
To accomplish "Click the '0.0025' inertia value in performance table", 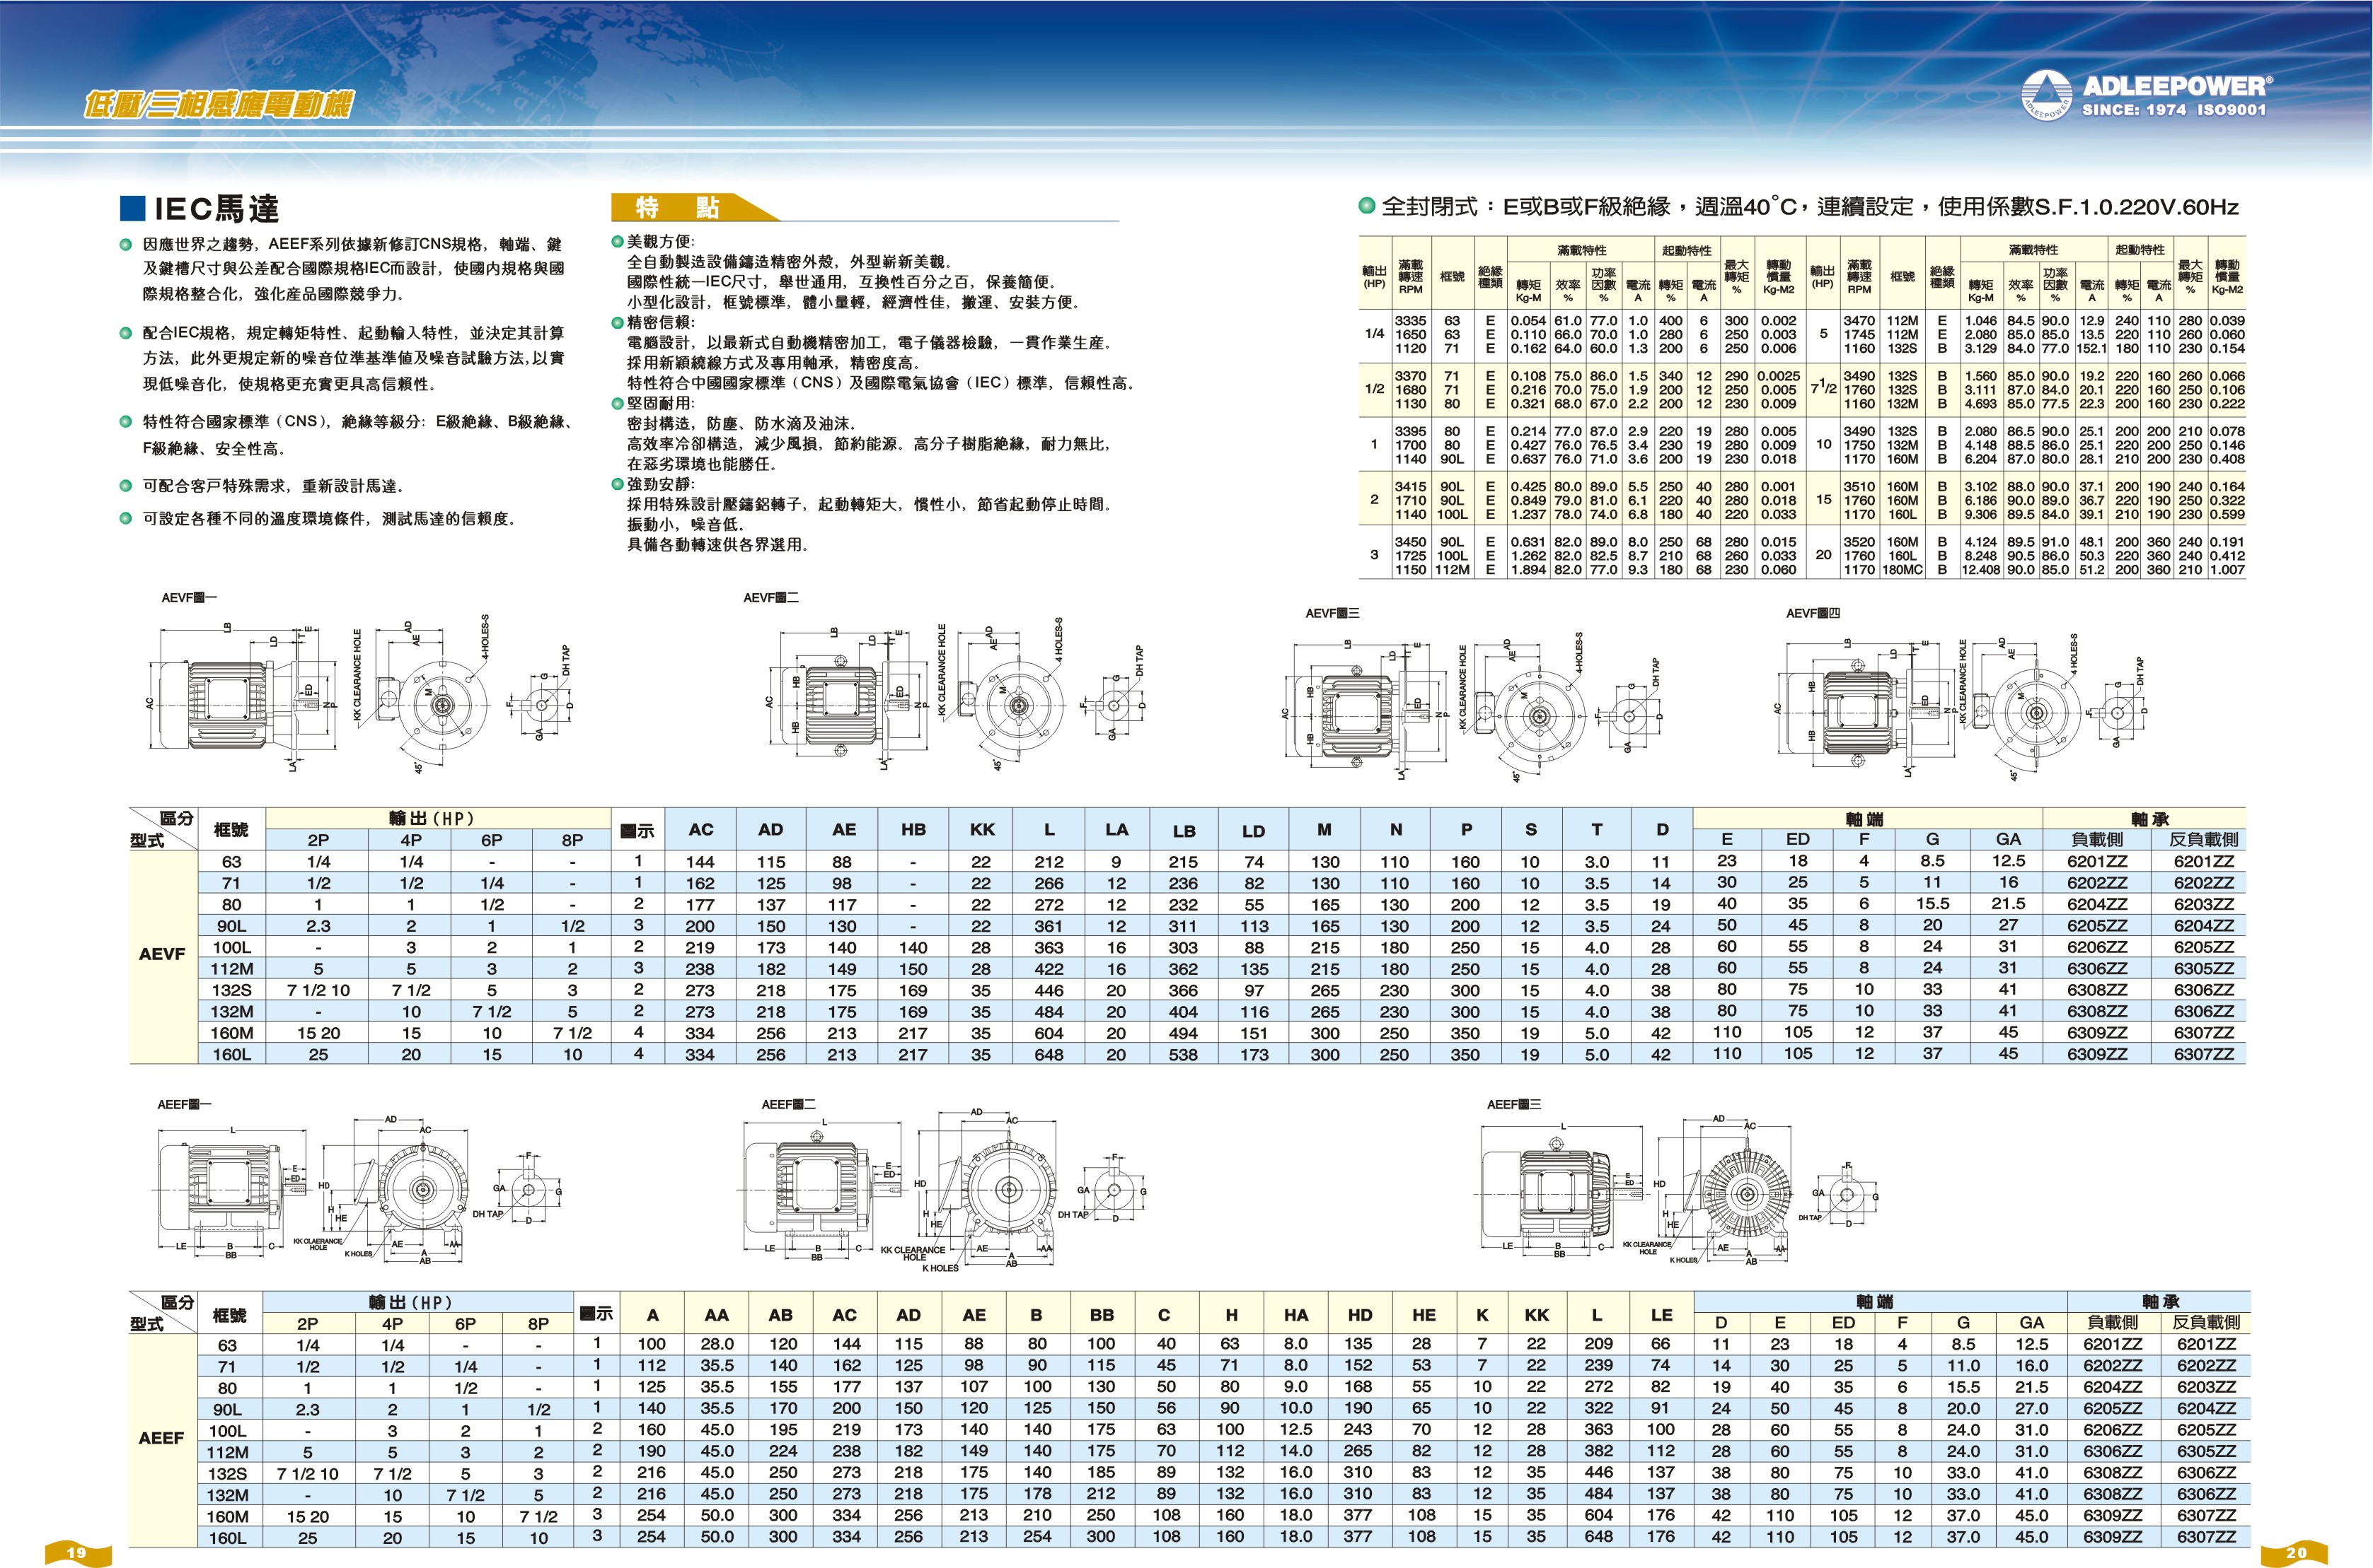I will tap(1779, 376).
